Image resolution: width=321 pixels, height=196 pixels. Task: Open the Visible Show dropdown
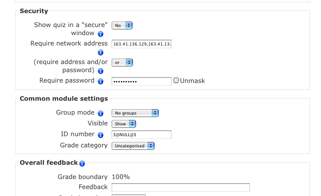click(x=124, y=124)
